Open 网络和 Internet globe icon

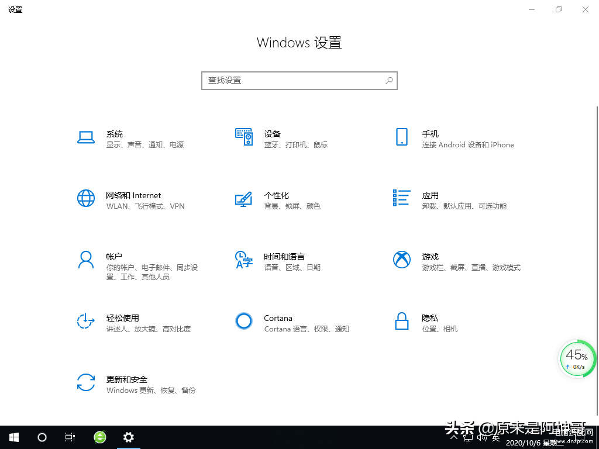coord(86,198)
